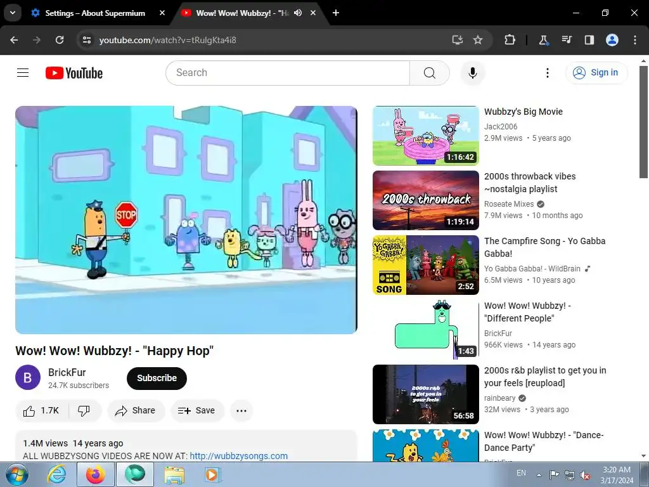
Task: Click the magnifier search button
Action: [430, 73]
